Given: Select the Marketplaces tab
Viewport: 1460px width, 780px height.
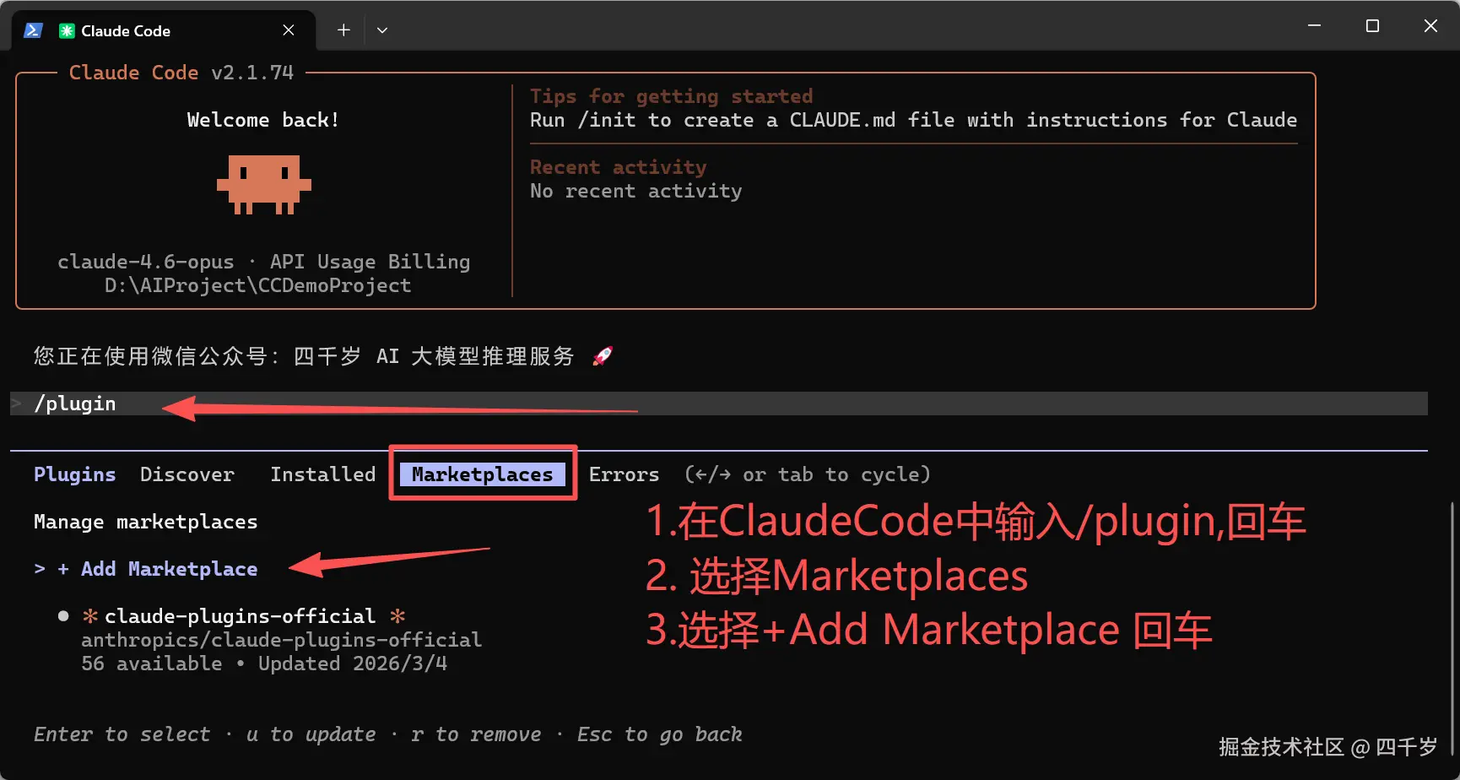Looking at the screenshot, I should coord(482,474).
